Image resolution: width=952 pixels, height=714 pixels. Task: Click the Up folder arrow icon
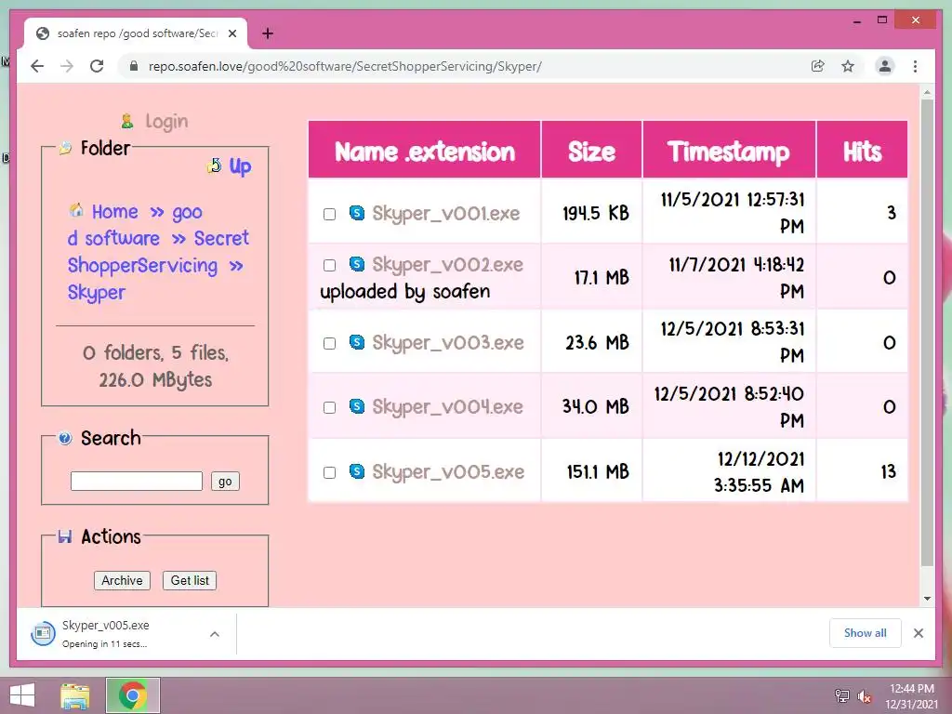tap(215, 165)
